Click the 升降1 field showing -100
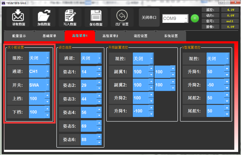The image size is (241, 155). click(x=141, y=111)
